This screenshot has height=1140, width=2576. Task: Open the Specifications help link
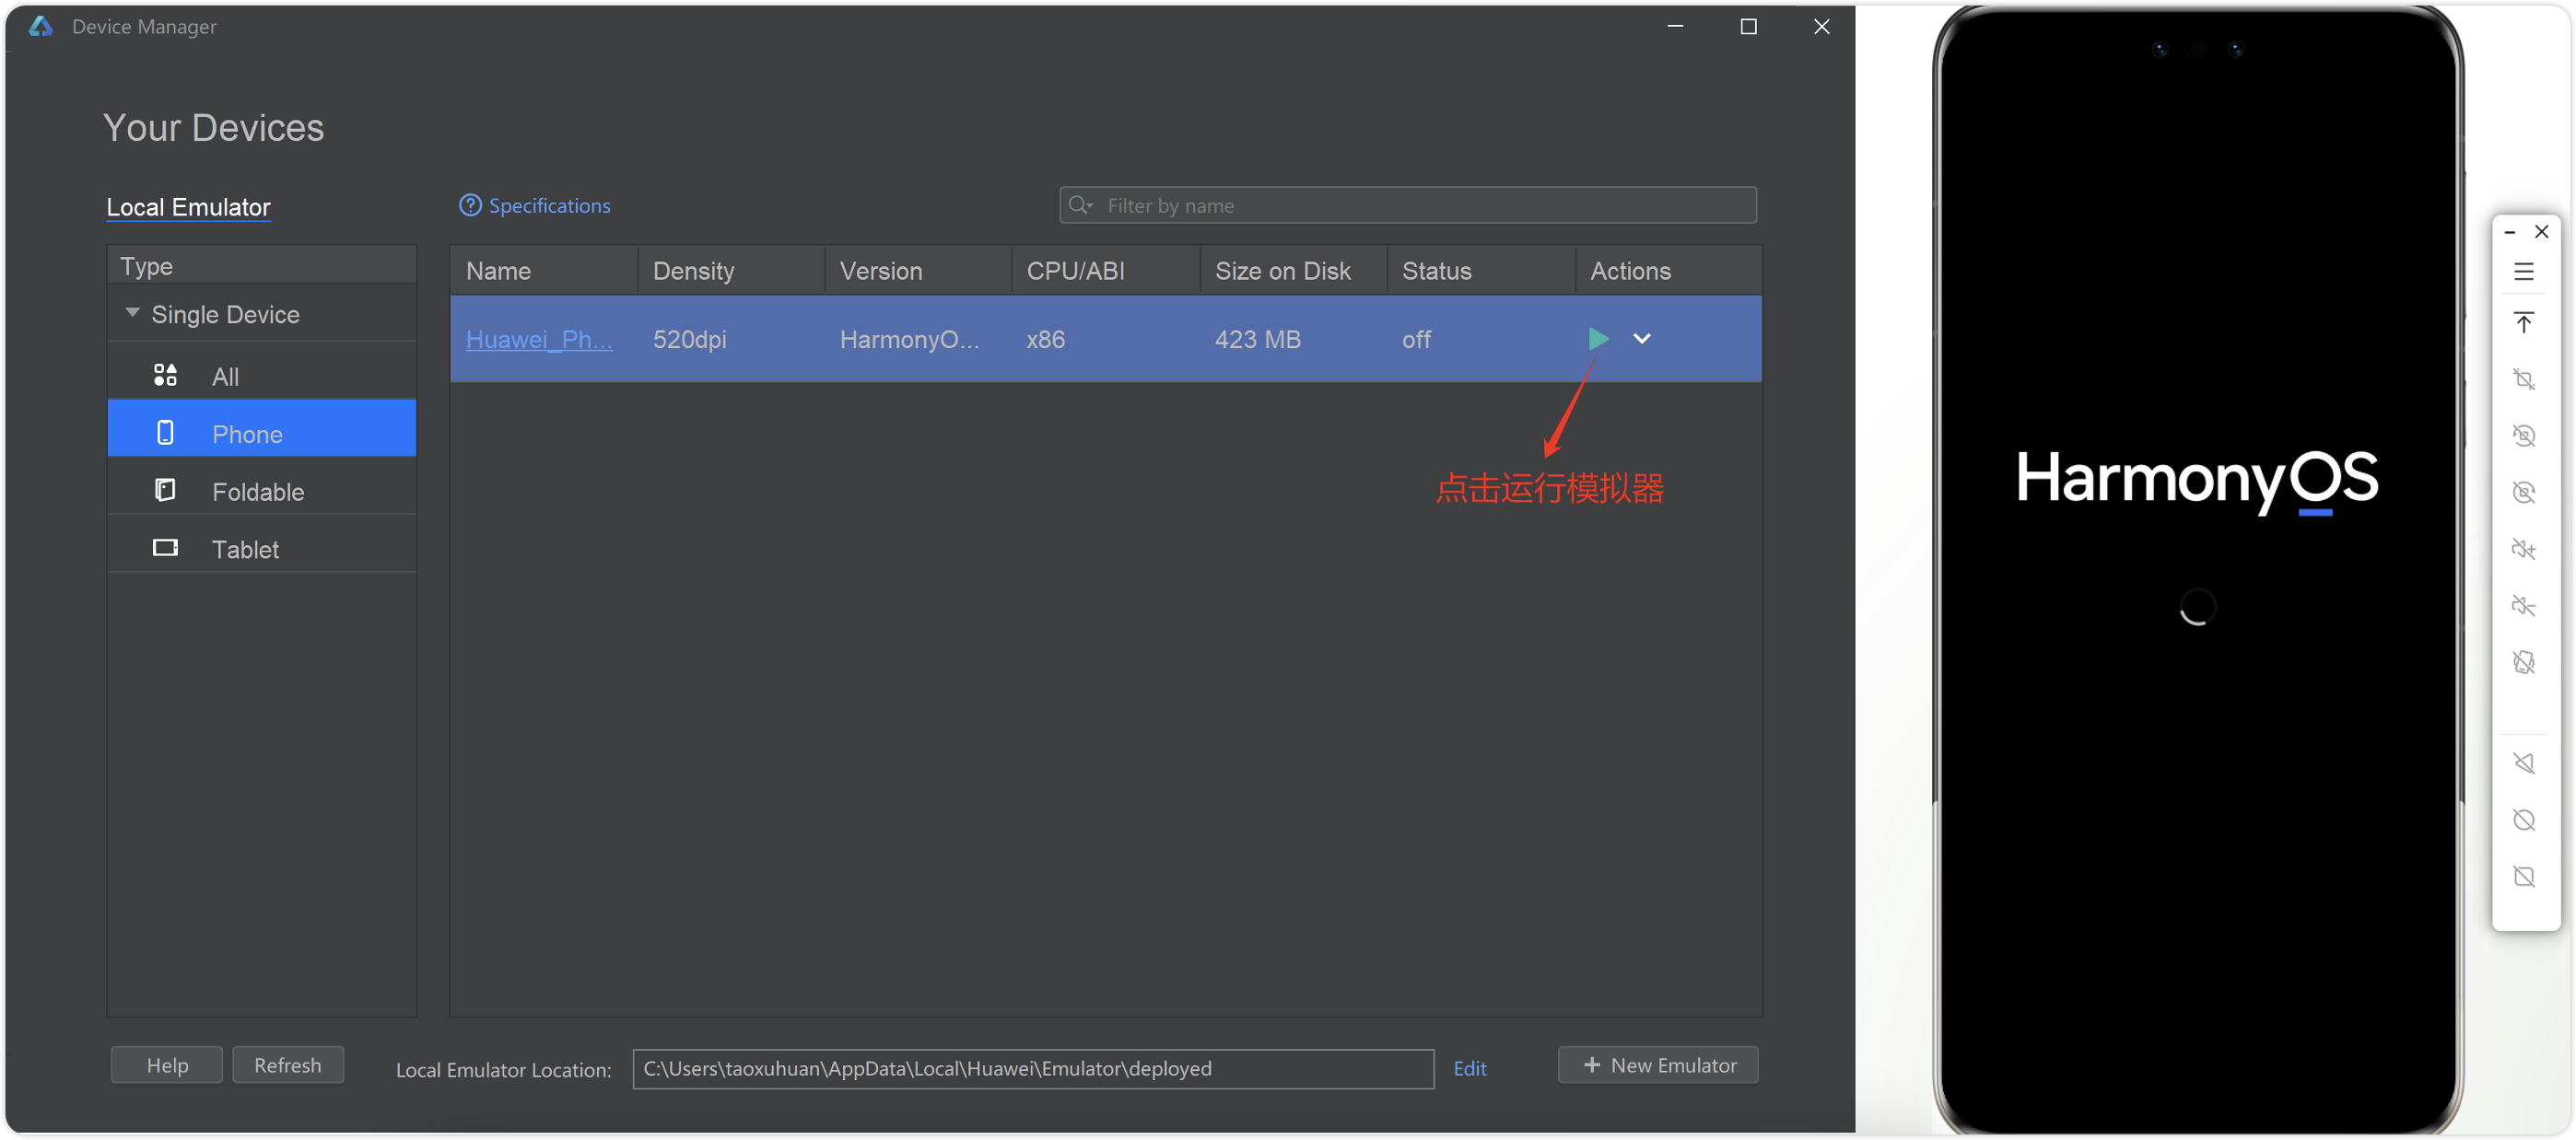549,204
